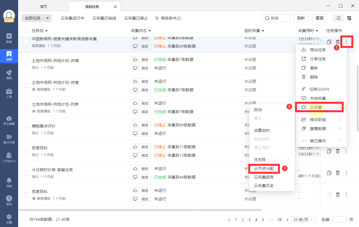Viewport: 359px width, 227px height.
Task: Filter by 云采集已完成
Action: (x=104, y=18)
